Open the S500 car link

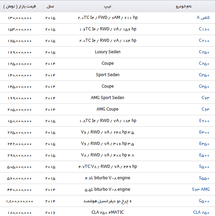[x=204, y=166]
